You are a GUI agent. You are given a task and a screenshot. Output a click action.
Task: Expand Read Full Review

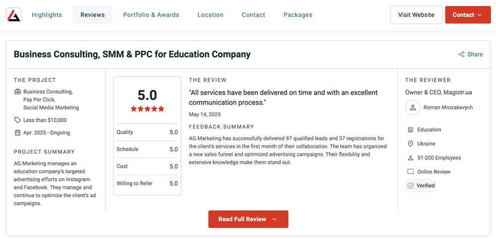[248, 219]
